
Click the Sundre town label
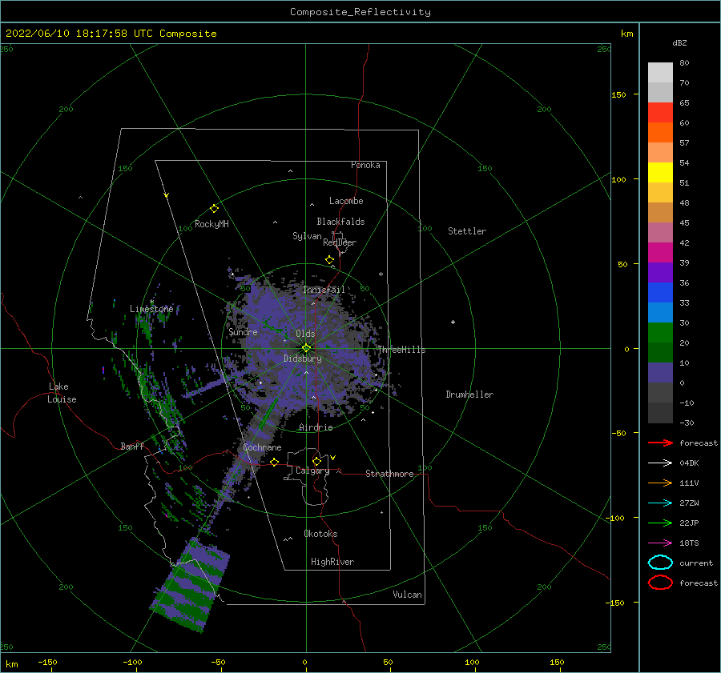(x=243, y=331)
